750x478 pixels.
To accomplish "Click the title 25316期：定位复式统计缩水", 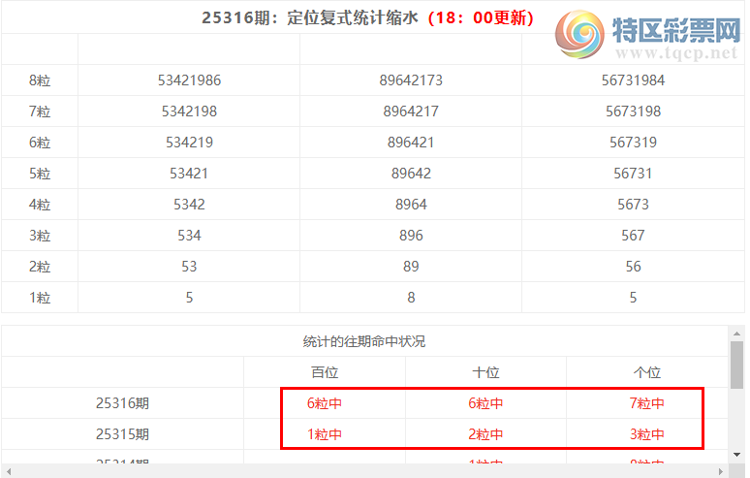I will click(x=310, y=17).
